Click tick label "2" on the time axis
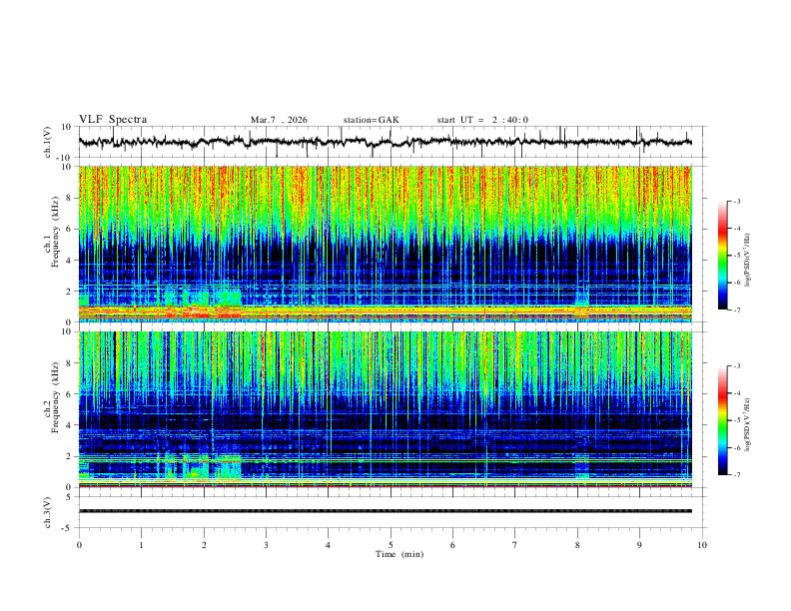Viewport: 791px width, 611px height. (204, 545)
